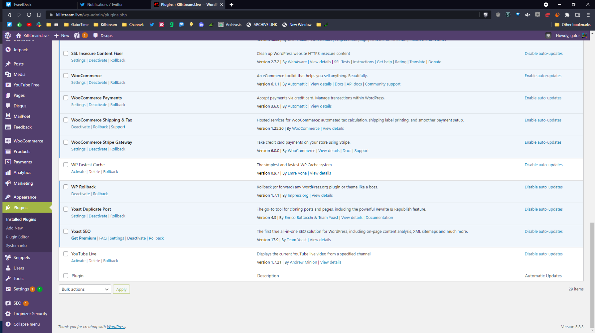Screen dimensions: 595x333
Task: Open Marketing megaphone icon
Action: [8, 183]
